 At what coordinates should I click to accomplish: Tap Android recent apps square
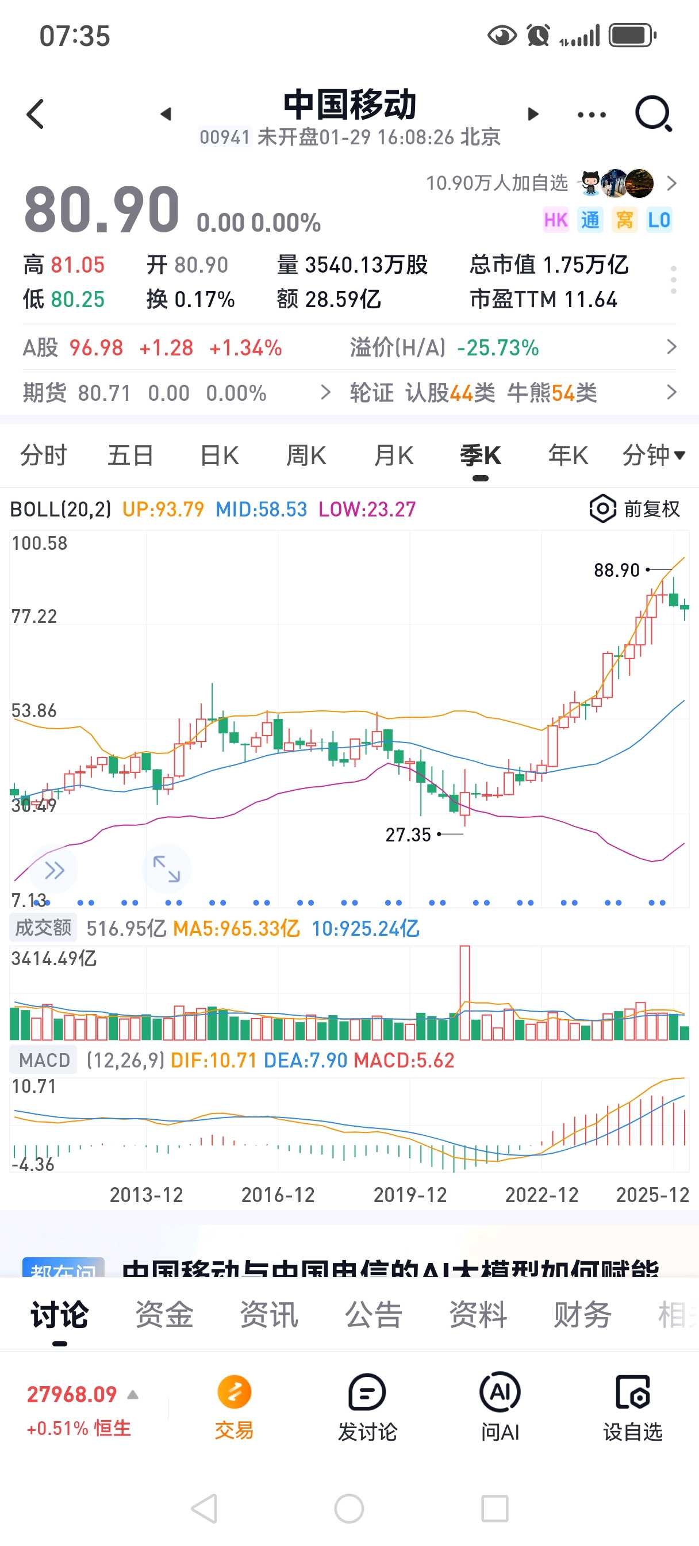[x=495, y=1508]
